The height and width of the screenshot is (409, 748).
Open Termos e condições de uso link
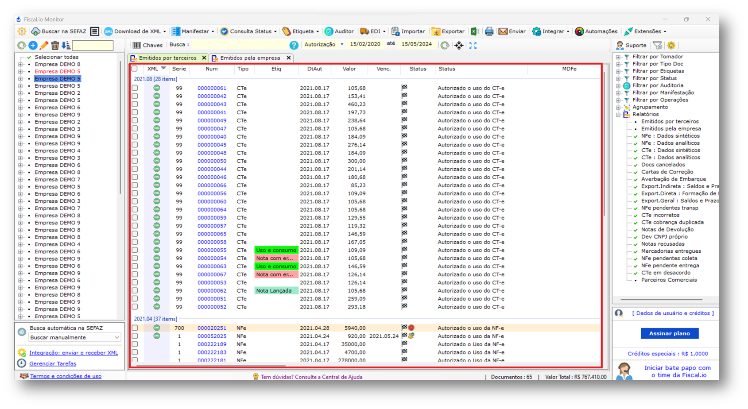(x=66, y=376)
